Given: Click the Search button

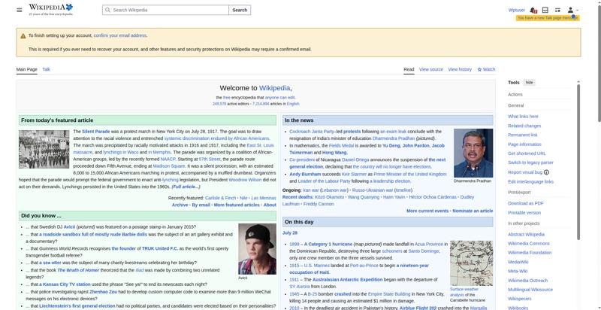Looking at the screenshot, I should 240,10.
